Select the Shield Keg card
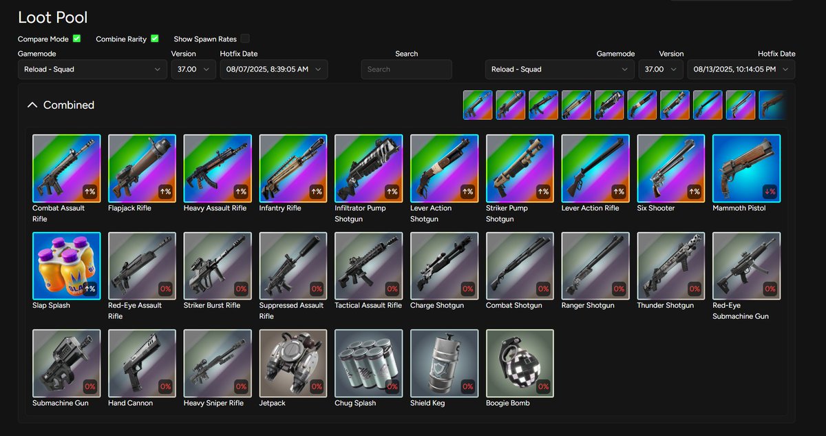 445,363
